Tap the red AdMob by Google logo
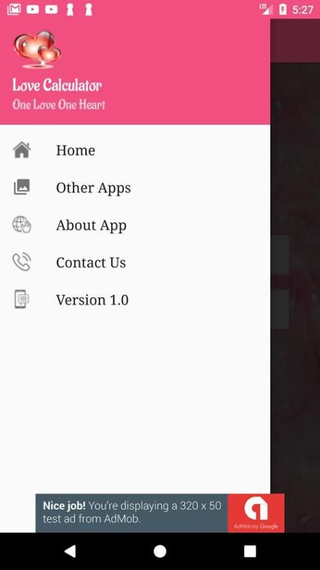This screenshot has height=570, width=320. (x=256, y=513)
